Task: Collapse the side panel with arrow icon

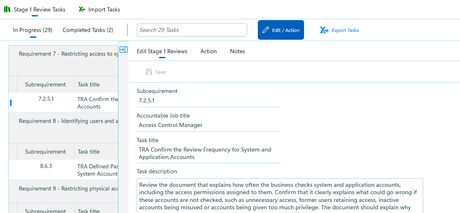Action: [x=124, y=50]
